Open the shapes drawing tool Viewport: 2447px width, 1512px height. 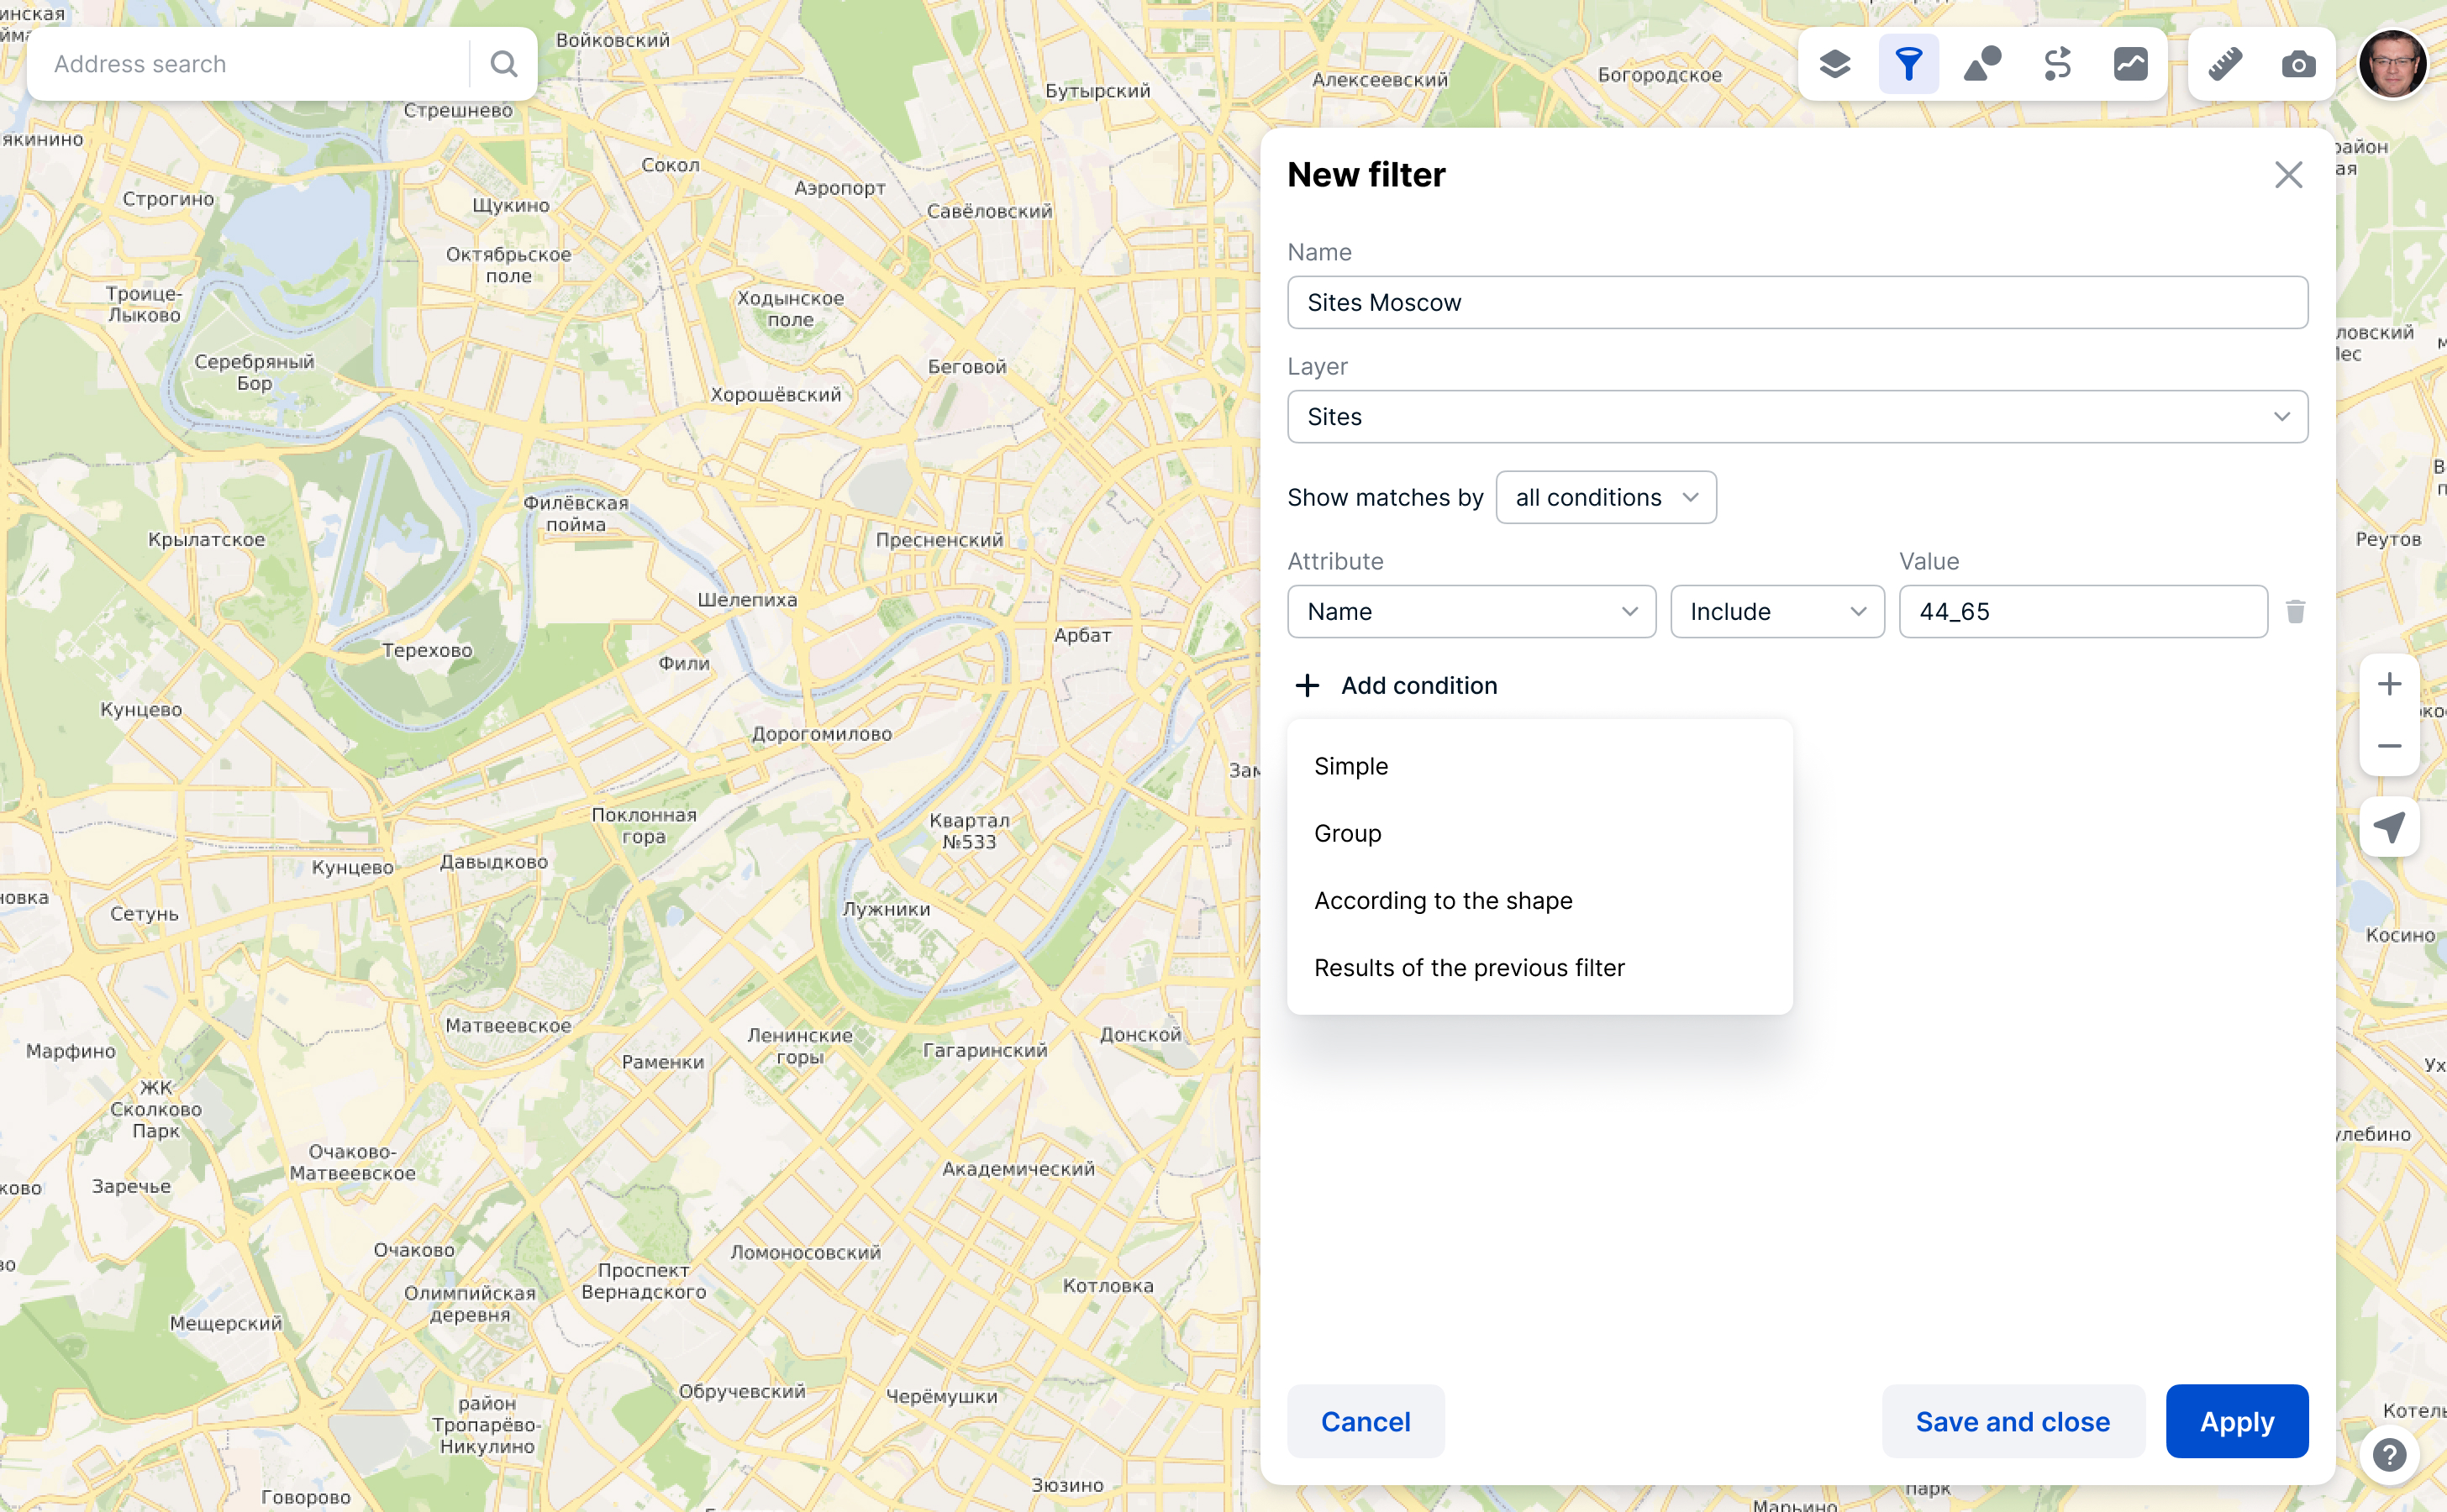(x=1981, y=64)
